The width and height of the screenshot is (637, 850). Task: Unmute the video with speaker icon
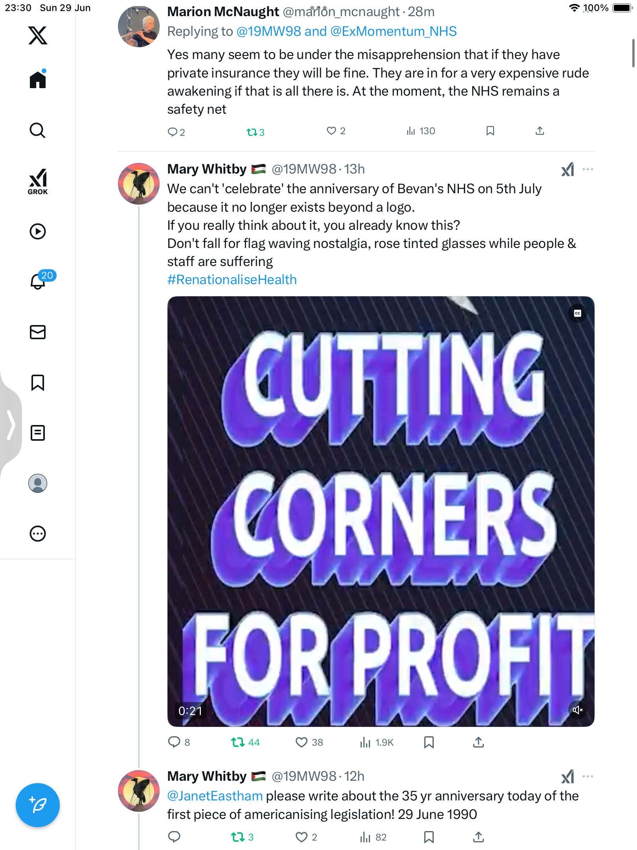coord(578,710)
